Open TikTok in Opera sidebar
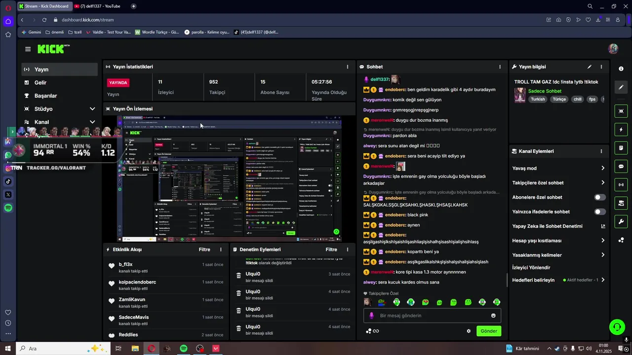Screen dimensions: 632x355 [8, 181]
